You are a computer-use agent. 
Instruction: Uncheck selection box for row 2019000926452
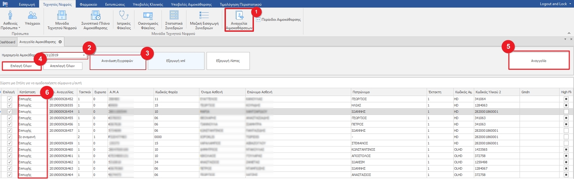(x=9, y=99)
